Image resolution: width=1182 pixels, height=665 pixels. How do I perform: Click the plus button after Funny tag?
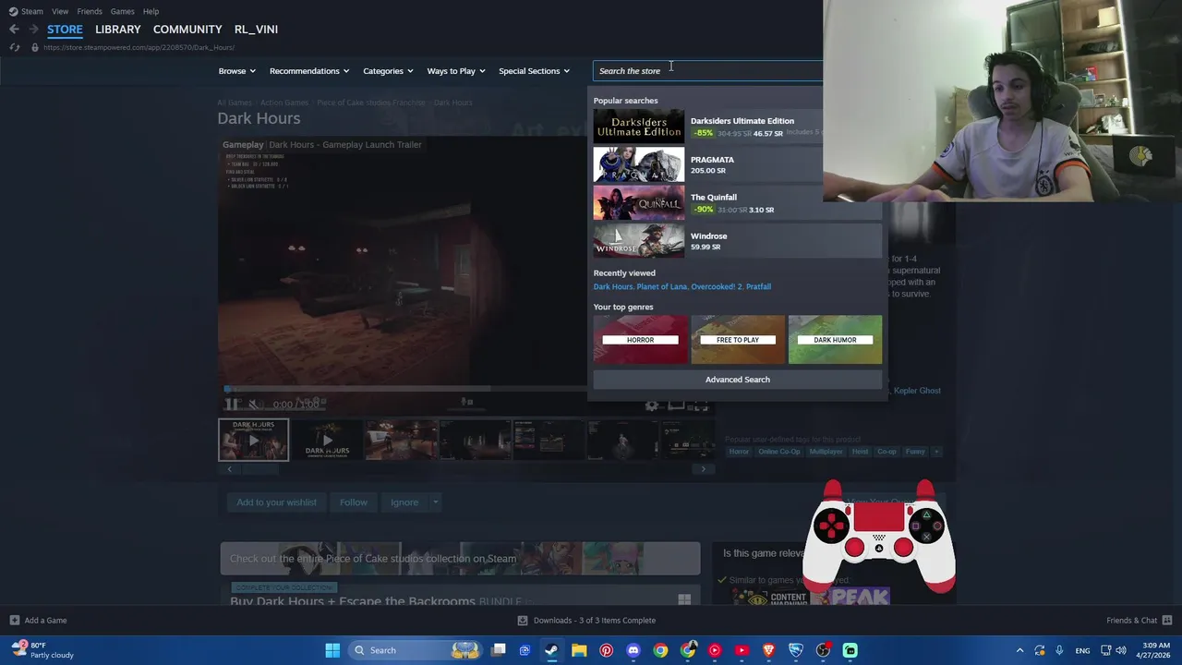point(936,452)
